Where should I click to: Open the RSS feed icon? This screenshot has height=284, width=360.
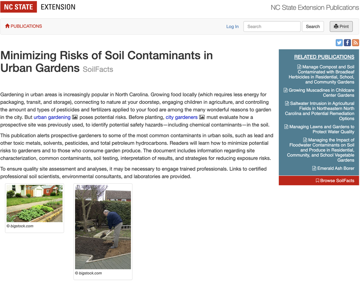[x=356, y=43]
